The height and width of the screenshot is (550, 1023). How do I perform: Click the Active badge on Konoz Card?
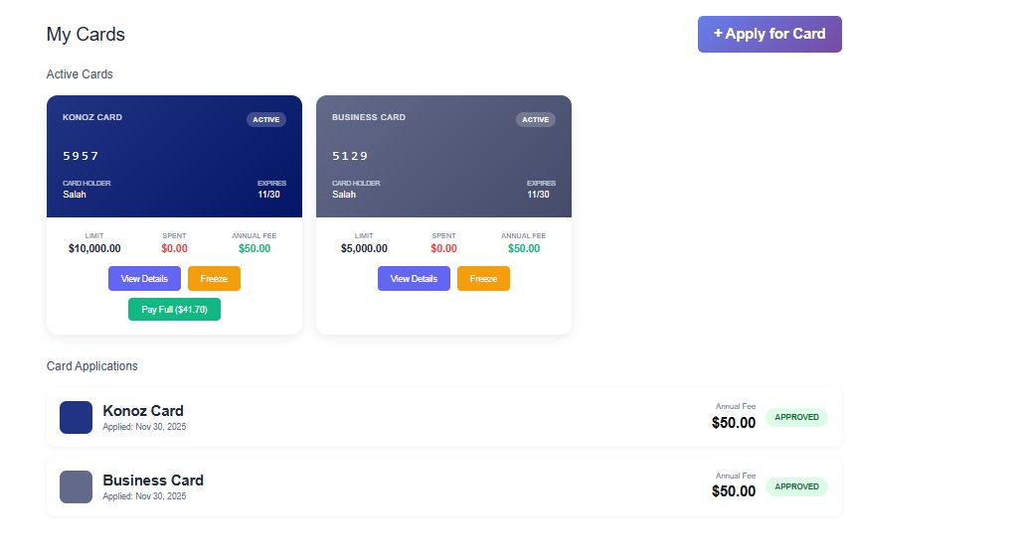(265, 120)
